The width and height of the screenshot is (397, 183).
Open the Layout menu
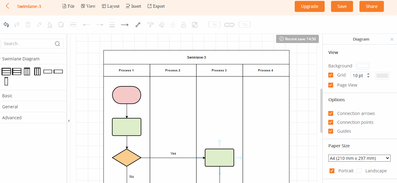click(111, 6)
